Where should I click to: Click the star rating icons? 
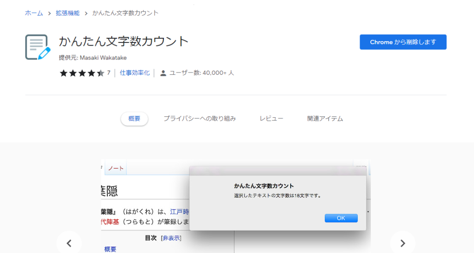click(82, 73)
